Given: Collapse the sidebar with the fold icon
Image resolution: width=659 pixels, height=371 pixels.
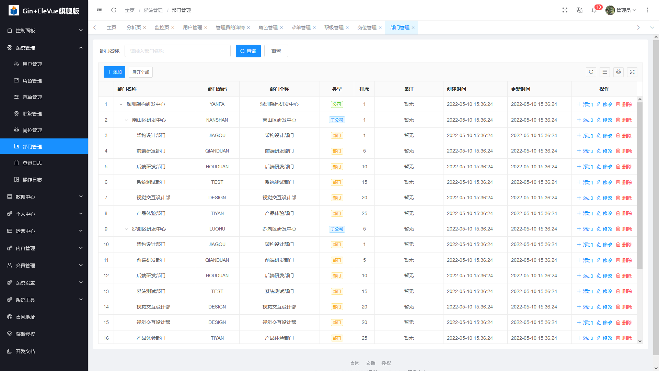Looking at the screenshot, I should (x=99, y=10).
